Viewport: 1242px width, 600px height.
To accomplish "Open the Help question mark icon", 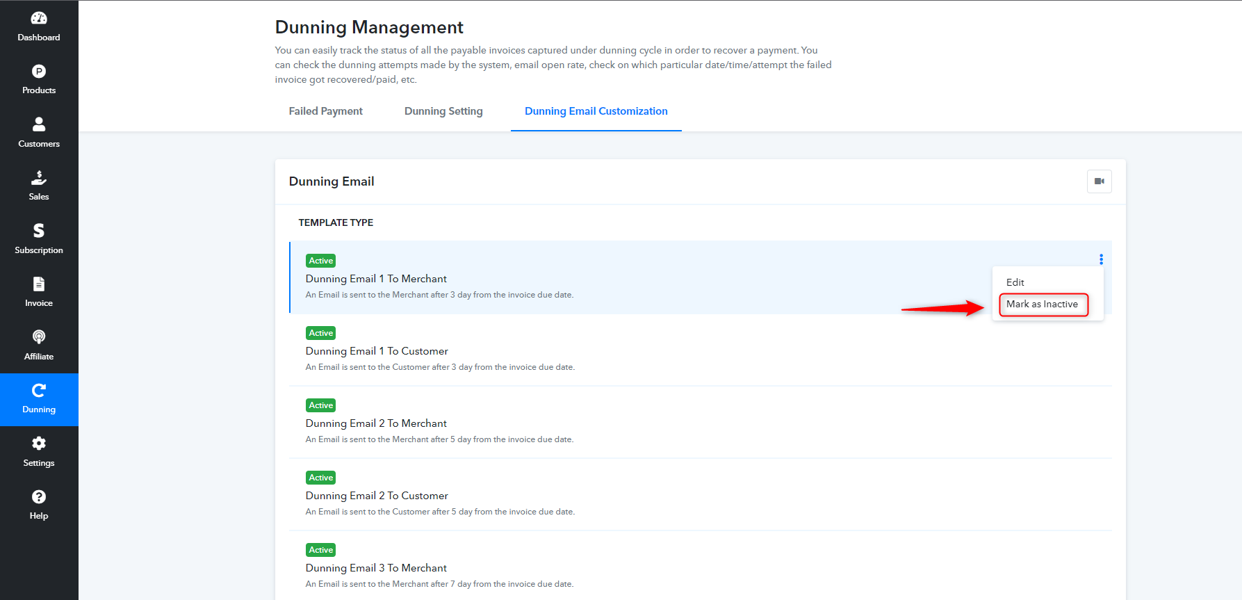I will 39,496.
